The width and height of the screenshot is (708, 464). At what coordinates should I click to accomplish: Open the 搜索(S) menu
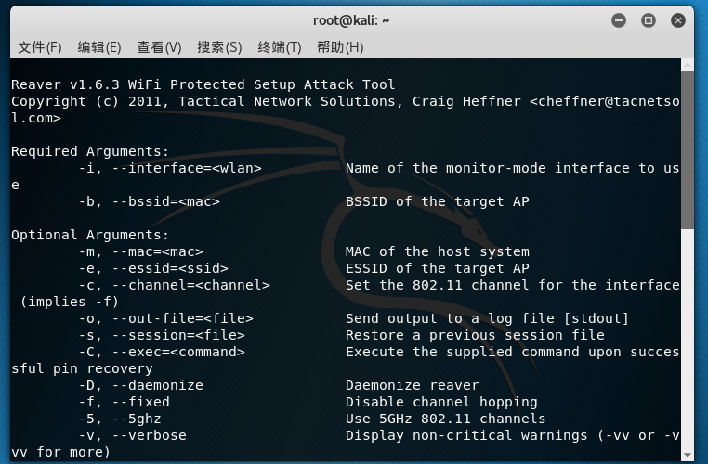click(219, 47)
